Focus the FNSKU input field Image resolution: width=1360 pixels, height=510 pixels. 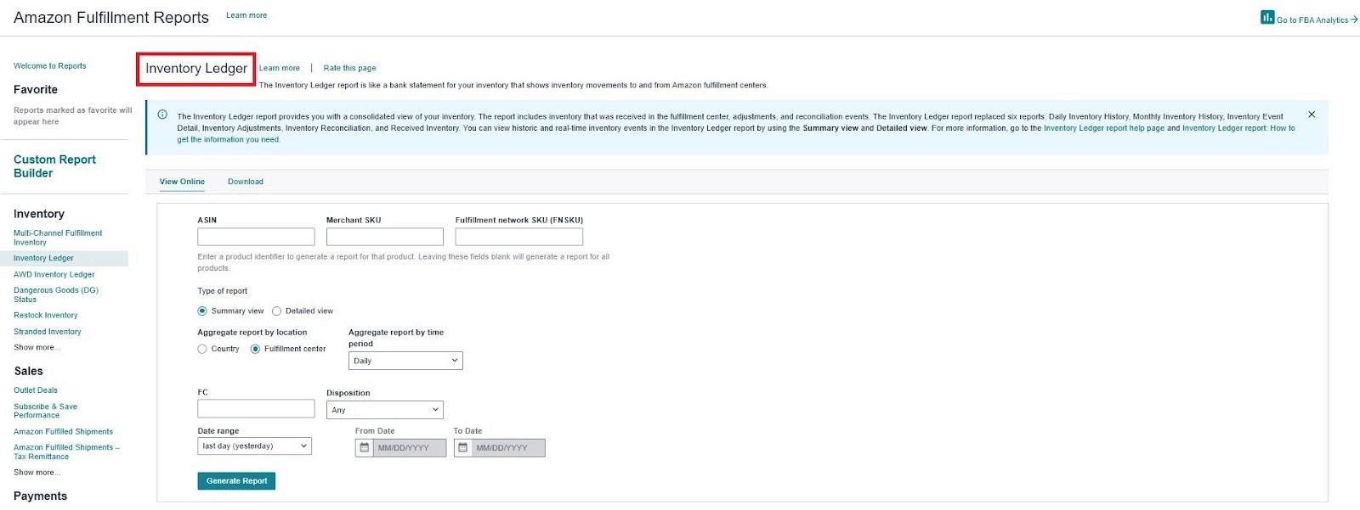click(x=519, y=237)
